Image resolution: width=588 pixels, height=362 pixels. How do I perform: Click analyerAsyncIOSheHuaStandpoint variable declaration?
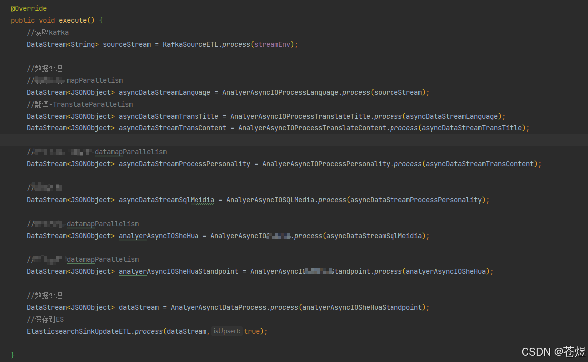[x=179, y=272]
